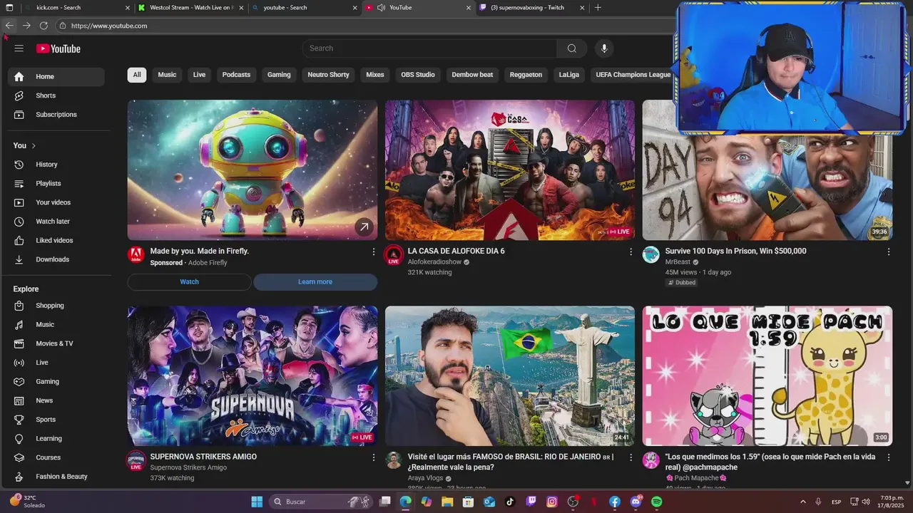This screenshot has width=913, height=513.
Task: Explore Fashion & Beauty in the sidebar
Action: 56,477
